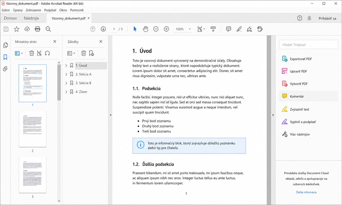Close the Záložky panel

(x=101, y=42)
